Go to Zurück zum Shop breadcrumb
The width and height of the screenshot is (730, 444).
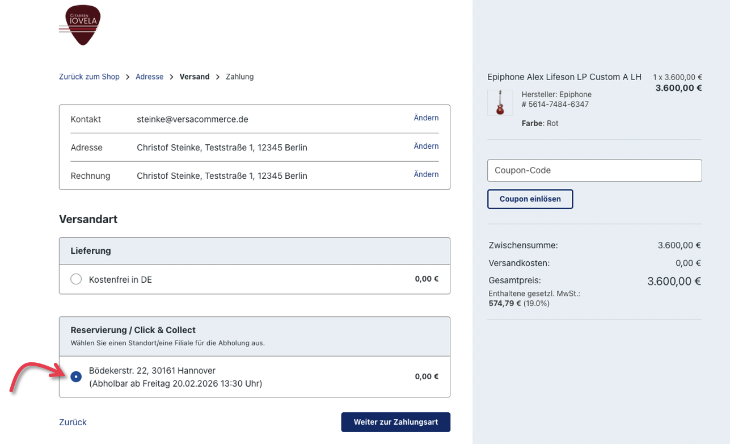tap(89, 77)
